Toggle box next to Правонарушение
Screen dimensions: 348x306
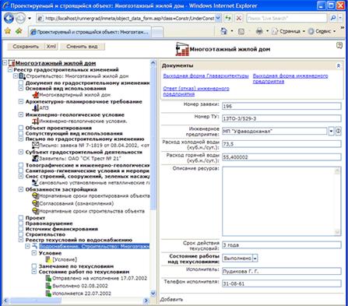point(21,223)
